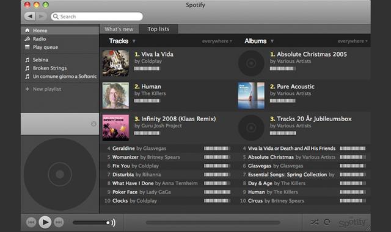
Task: Open album 6 Glasvegas
Action: (x=259, y=166)
